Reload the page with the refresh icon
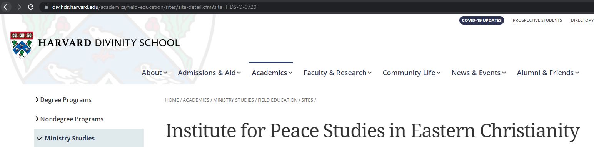This screenshot has width=594, height=147. point(31,7)
